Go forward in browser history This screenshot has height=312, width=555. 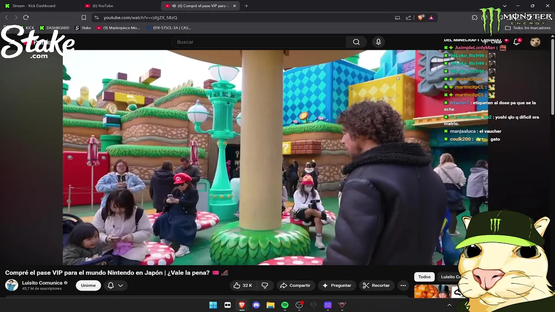click(x=16, y=17)
